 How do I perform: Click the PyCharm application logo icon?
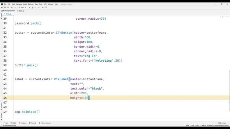click(2, 4)
